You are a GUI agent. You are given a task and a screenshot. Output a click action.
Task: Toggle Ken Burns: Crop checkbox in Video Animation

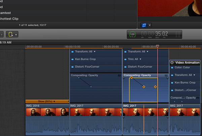coord(172,83)
